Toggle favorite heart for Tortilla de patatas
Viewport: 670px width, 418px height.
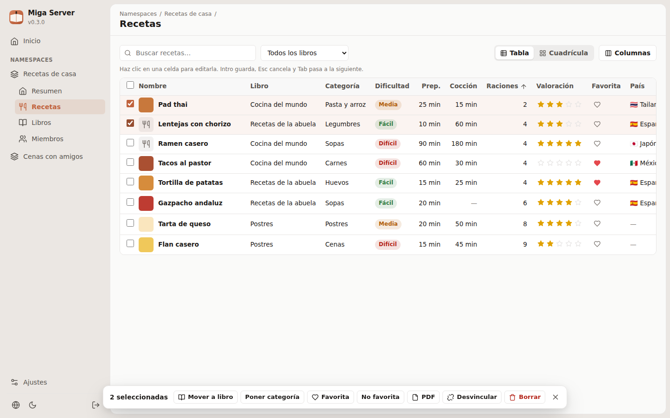click(597, 183)
